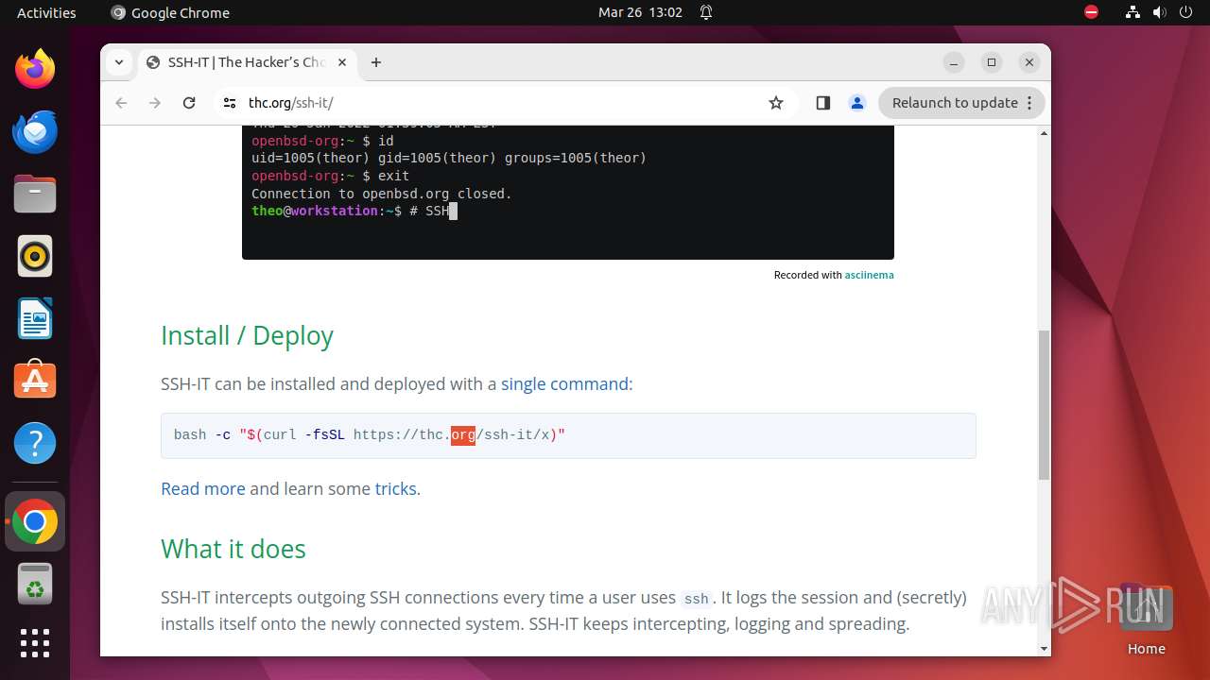
Task: Open the Help icon in the dock
Action: 35,443
